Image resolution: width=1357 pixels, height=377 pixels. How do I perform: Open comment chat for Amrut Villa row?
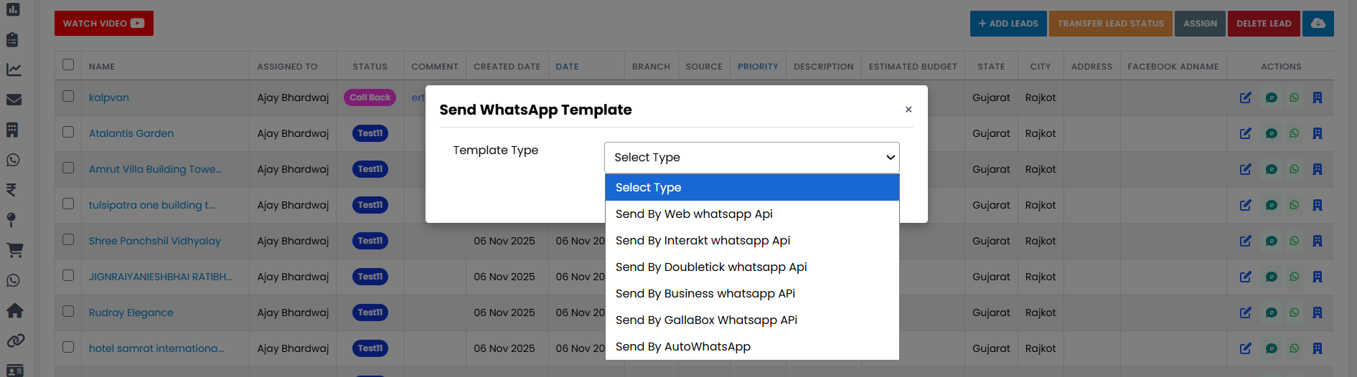[1272, 169]
